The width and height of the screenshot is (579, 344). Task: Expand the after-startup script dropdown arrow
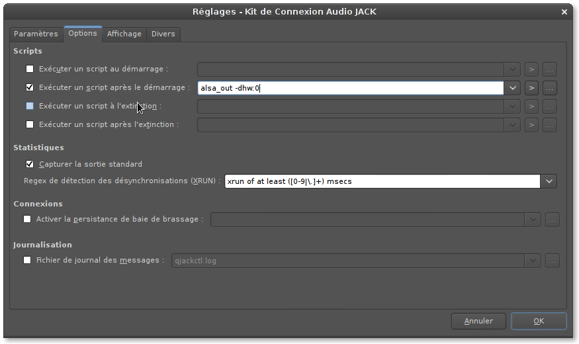[x=512, y=87]
